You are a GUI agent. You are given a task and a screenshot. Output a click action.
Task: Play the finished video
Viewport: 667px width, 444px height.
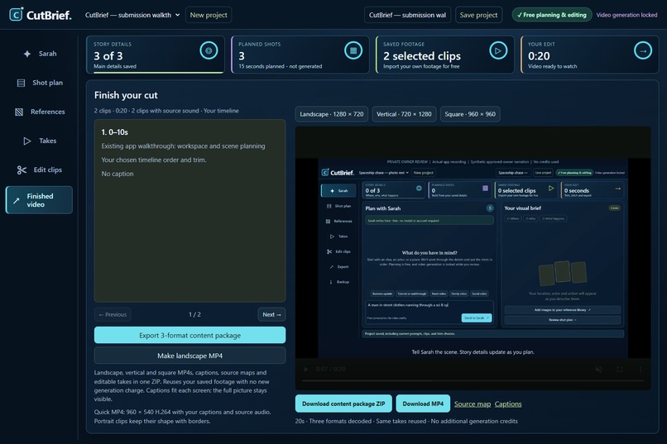tap(305, 370)
